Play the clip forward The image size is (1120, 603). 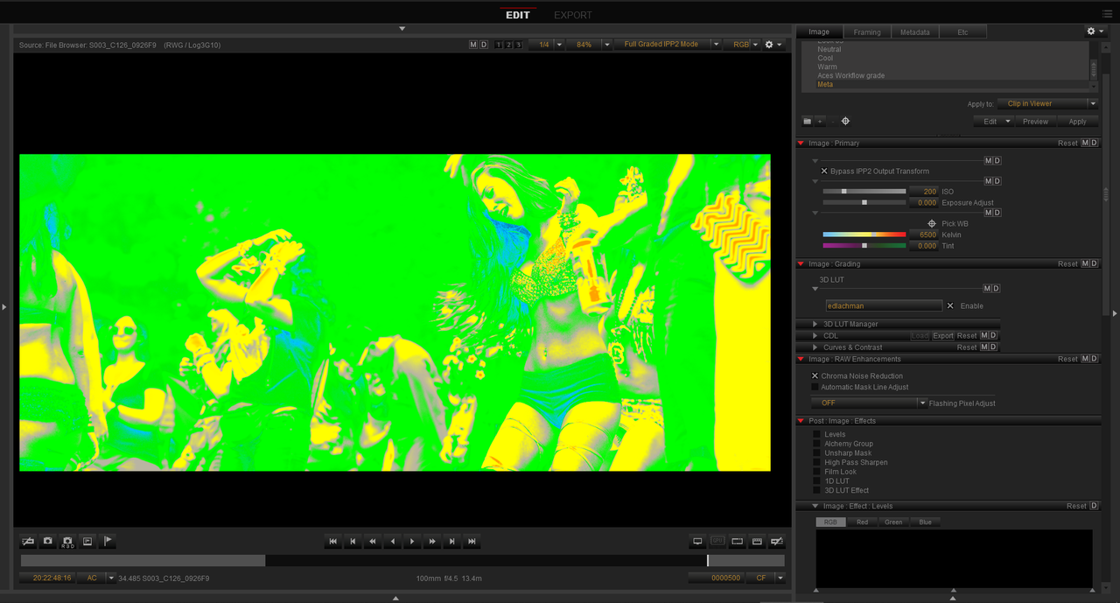point(412,542)
